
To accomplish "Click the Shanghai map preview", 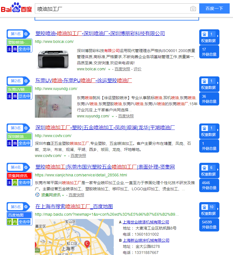I will click(74, 237).
